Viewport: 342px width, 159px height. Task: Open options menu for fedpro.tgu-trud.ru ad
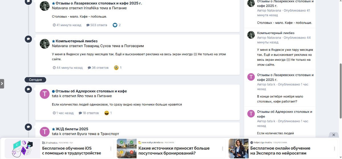[x=335, y=148]
